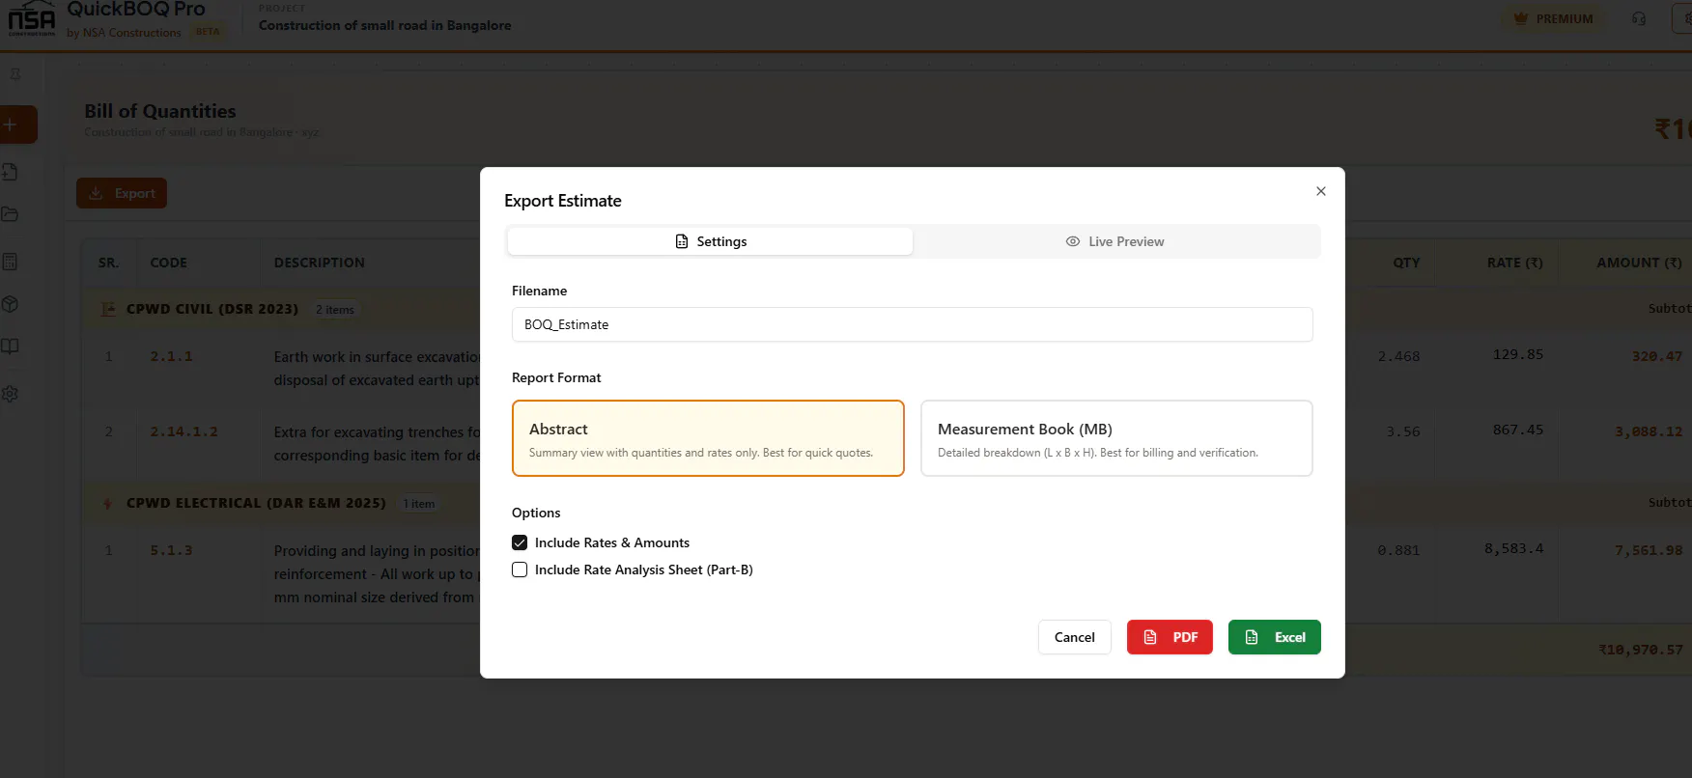Click quantity value 3.56
The height and width of the screenshot is (778, 1692).
pyautogui.click(x=1403, y=431)
